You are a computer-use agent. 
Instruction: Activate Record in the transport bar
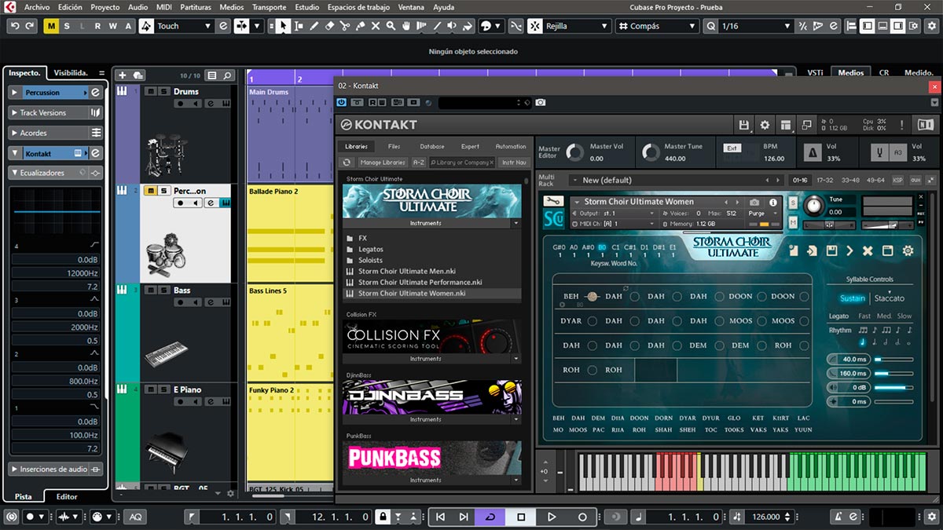(x=582, y=517)
